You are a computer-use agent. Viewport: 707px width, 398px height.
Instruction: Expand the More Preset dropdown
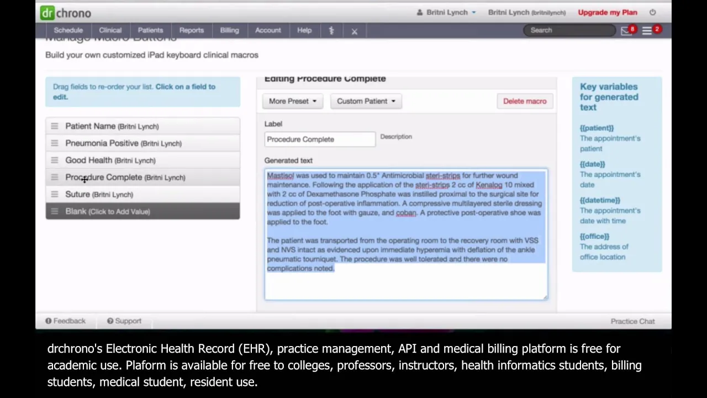pos(293,101)
